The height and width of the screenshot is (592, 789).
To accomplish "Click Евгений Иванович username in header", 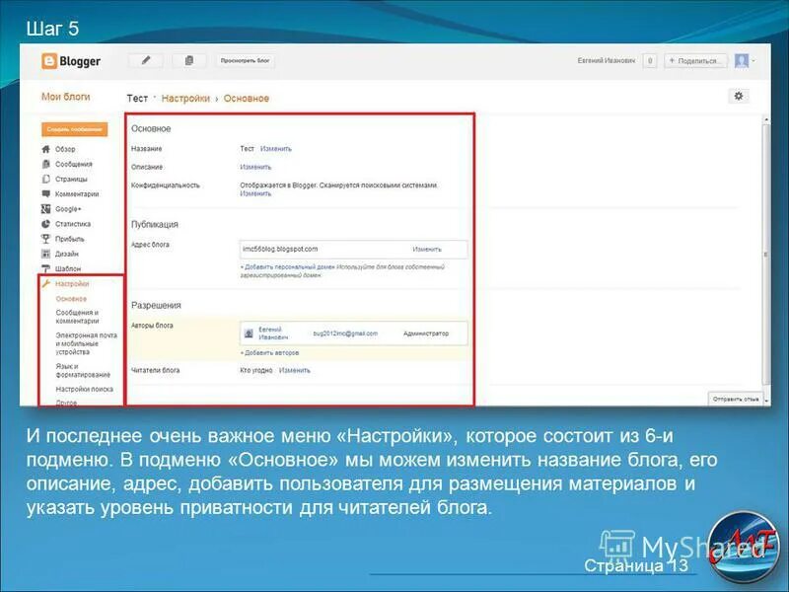I will (x=607, y=60).
